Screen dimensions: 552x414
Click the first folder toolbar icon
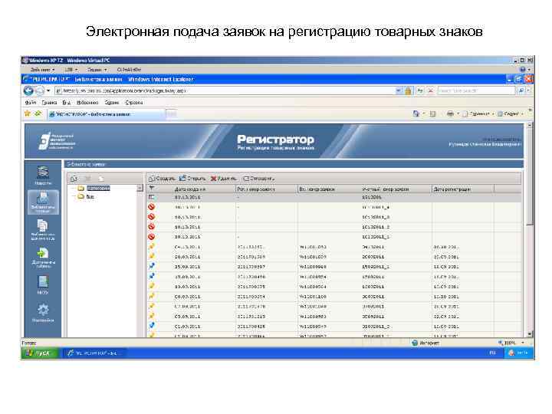pyautogui.click(x=74, y=179)
